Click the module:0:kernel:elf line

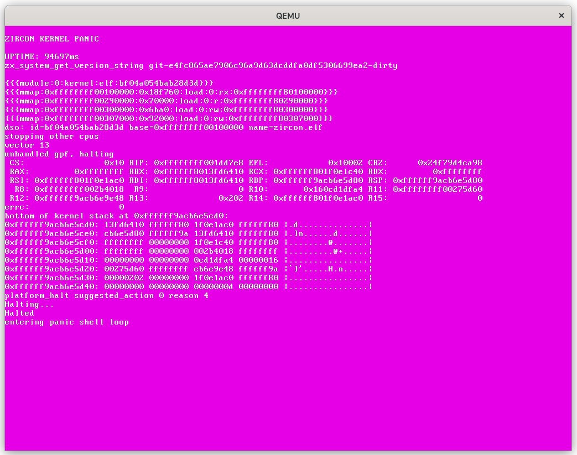[x=110, y=83]
